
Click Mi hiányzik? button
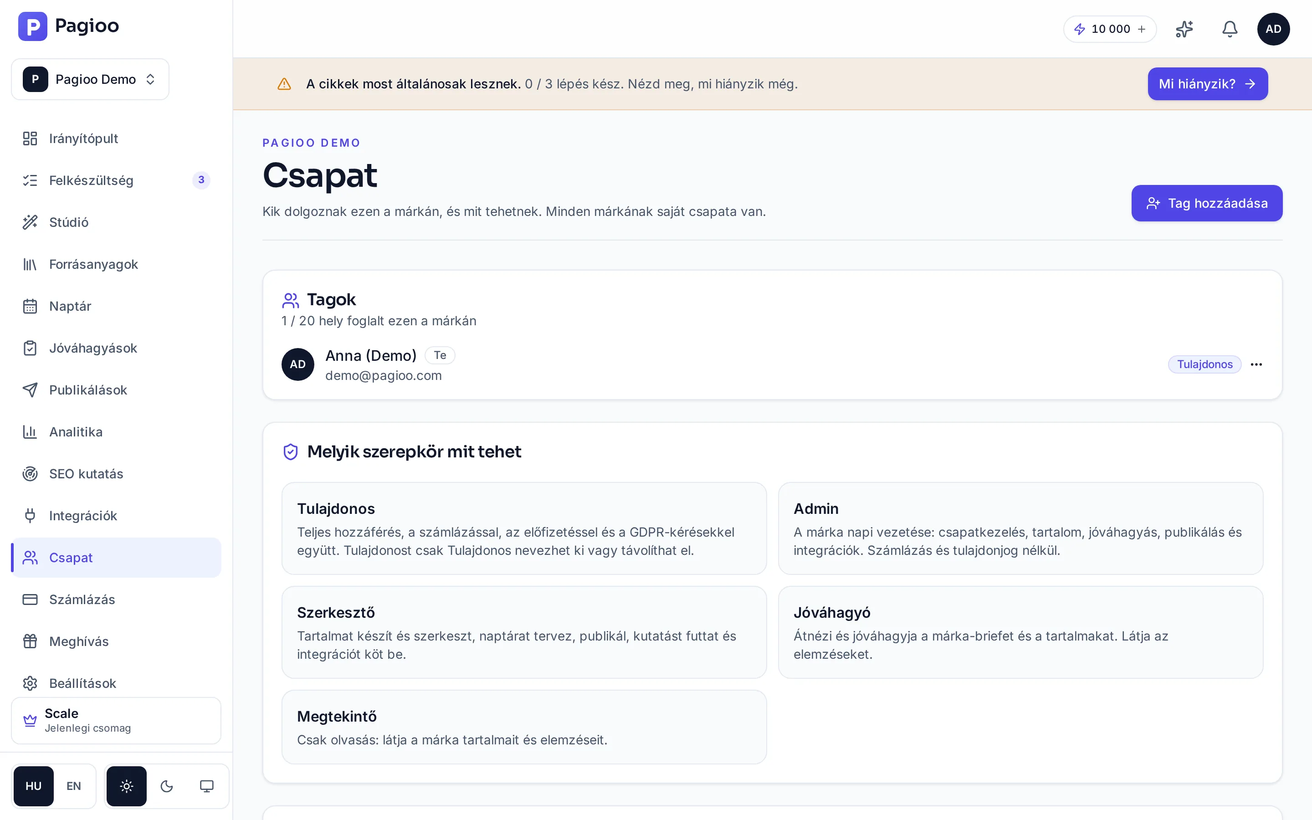click(1207, 84)
